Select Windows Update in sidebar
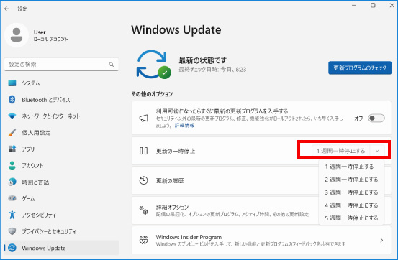The image size is (398, 260). (x=61, y=248)
